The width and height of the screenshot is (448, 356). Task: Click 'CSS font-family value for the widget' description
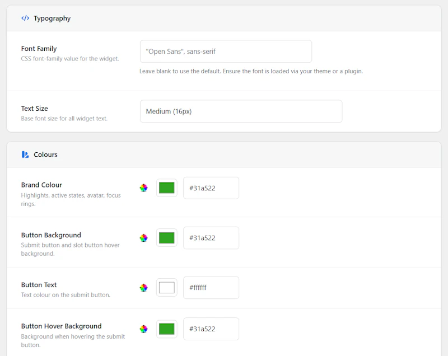coord(70,59)
